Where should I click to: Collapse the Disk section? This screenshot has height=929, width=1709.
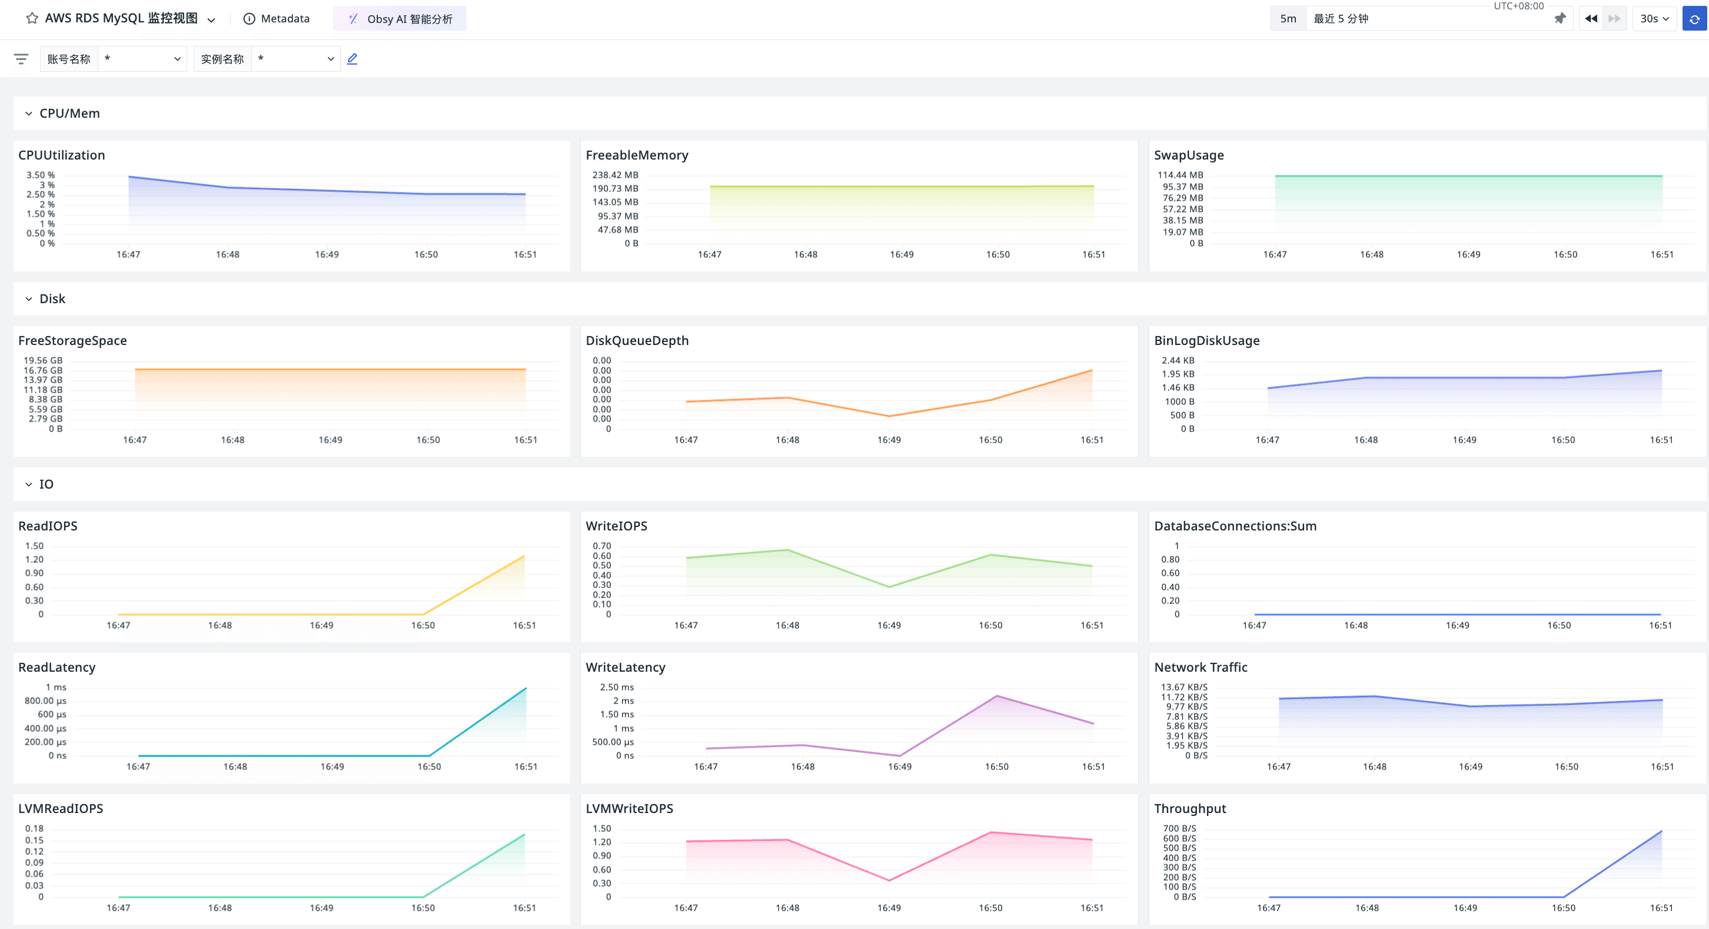[x=28, y=299]
